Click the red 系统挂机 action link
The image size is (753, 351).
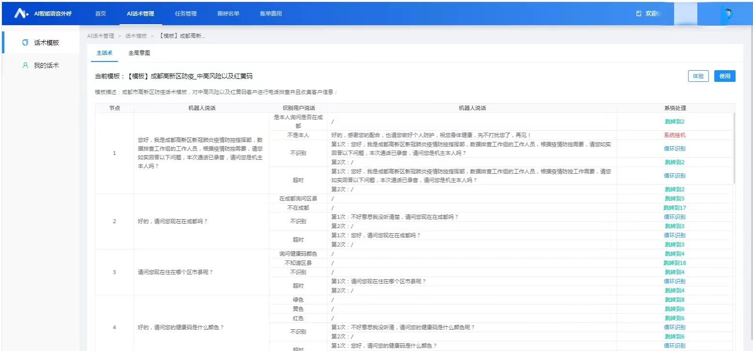click(x=675, y=136)
